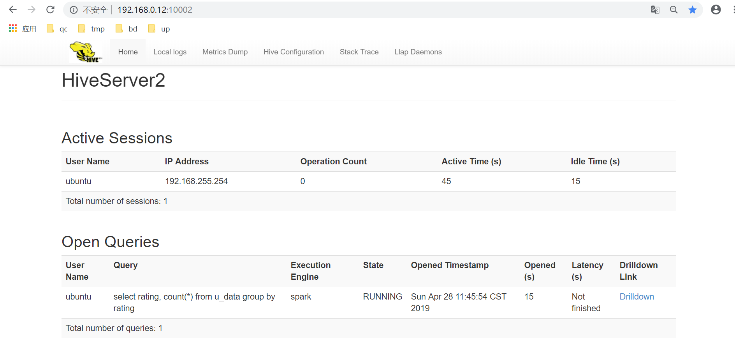Click the 'Not finished' latency cell

click(586, 303)
